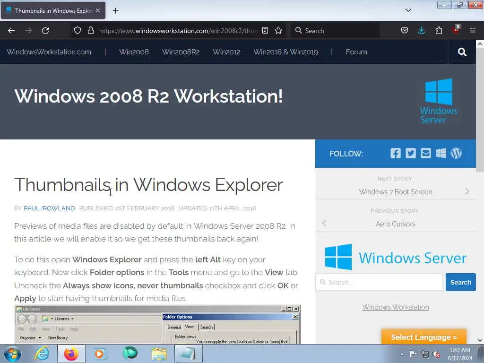The width and height of the screenshot is (484, 363).
Task: Click the Windows logo follow icon
Action: [441, 153]
